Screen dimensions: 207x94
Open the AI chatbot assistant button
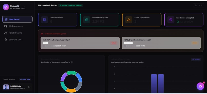coord(200,86)
